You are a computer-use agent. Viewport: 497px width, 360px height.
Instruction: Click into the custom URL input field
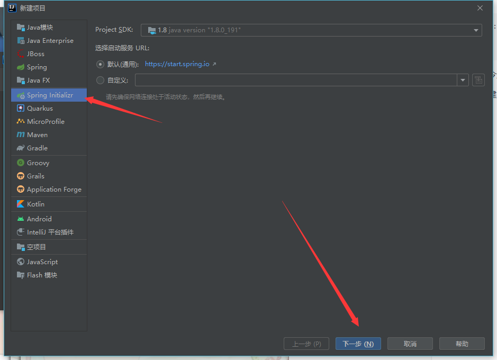[296, 80]
